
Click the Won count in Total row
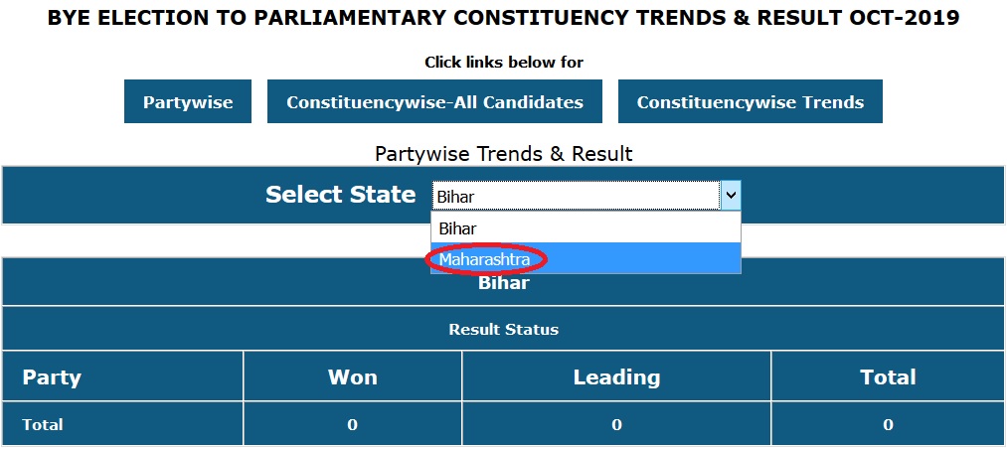[x=352, y=424]
